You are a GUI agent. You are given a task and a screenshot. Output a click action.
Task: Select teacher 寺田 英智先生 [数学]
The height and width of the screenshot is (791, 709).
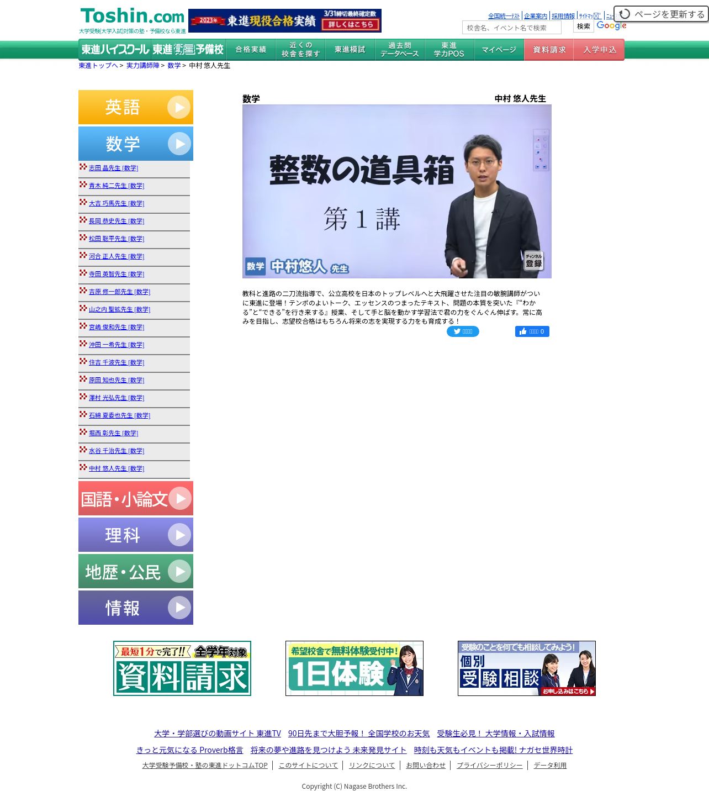pyautogui.click(x=117, y=274)
